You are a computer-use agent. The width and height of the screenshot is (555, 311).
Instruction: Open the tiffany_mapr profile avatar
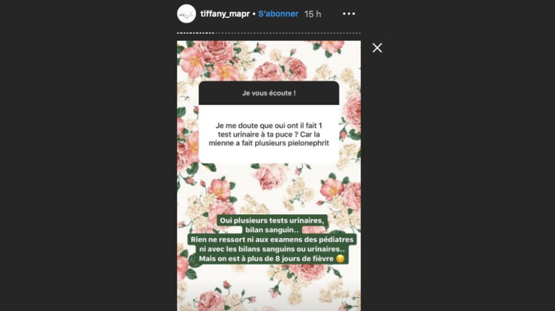click(186, 14)
